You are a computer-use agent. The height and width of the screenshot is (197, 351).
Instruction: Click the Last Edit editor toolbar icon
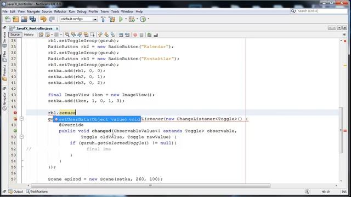(41, 35)
